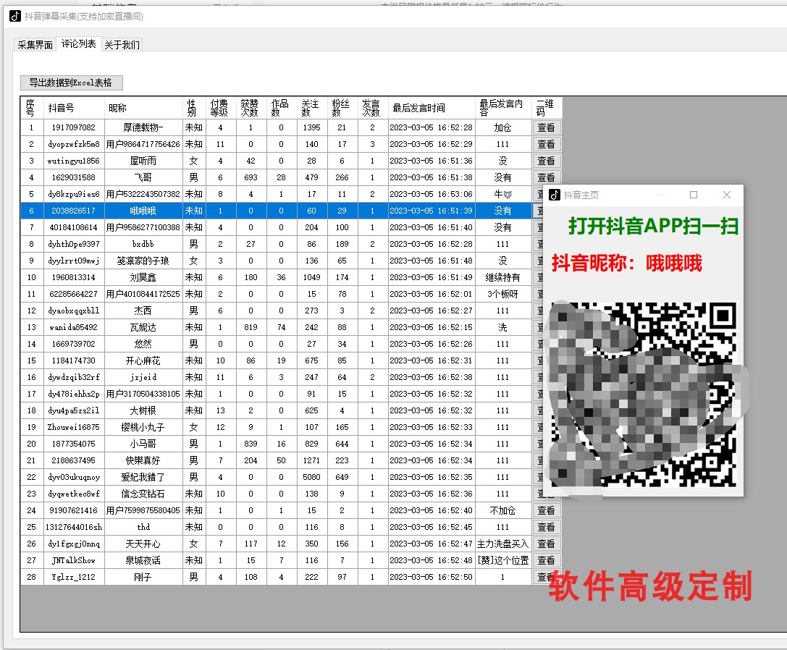Screen dimensions: 787x650
Task: Select nickname bxdbb
Action: point(143,244)
